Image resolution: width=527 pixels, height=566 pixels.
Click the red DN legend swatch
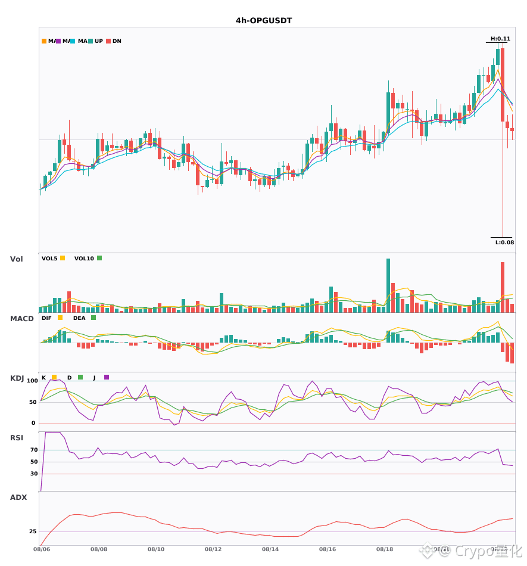coord(108,41)
